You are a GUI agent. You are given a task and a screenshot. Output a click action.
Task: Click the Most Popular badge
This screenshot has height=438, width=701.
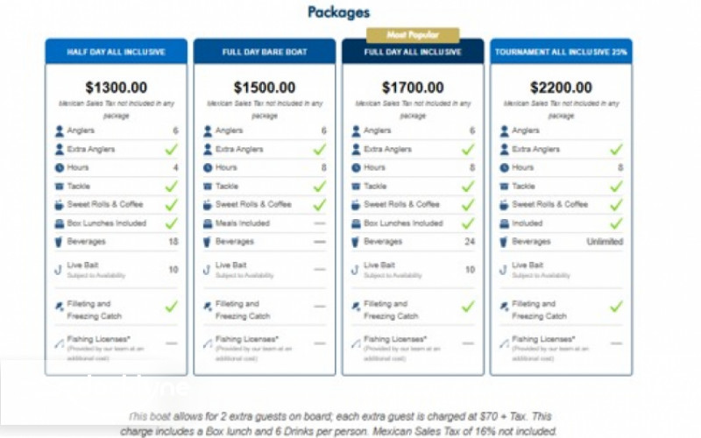pyautogui.click(x=413, y=35)
